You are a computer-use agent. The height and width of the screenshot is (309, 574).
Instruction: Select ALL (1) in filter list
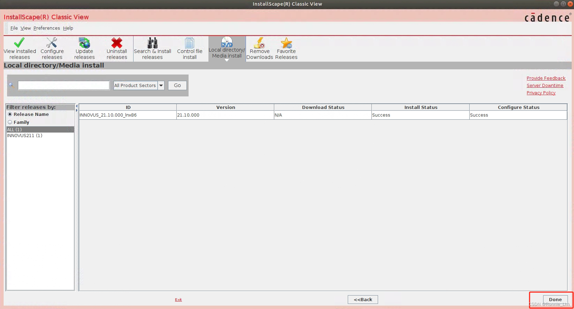tap(40, 129)
